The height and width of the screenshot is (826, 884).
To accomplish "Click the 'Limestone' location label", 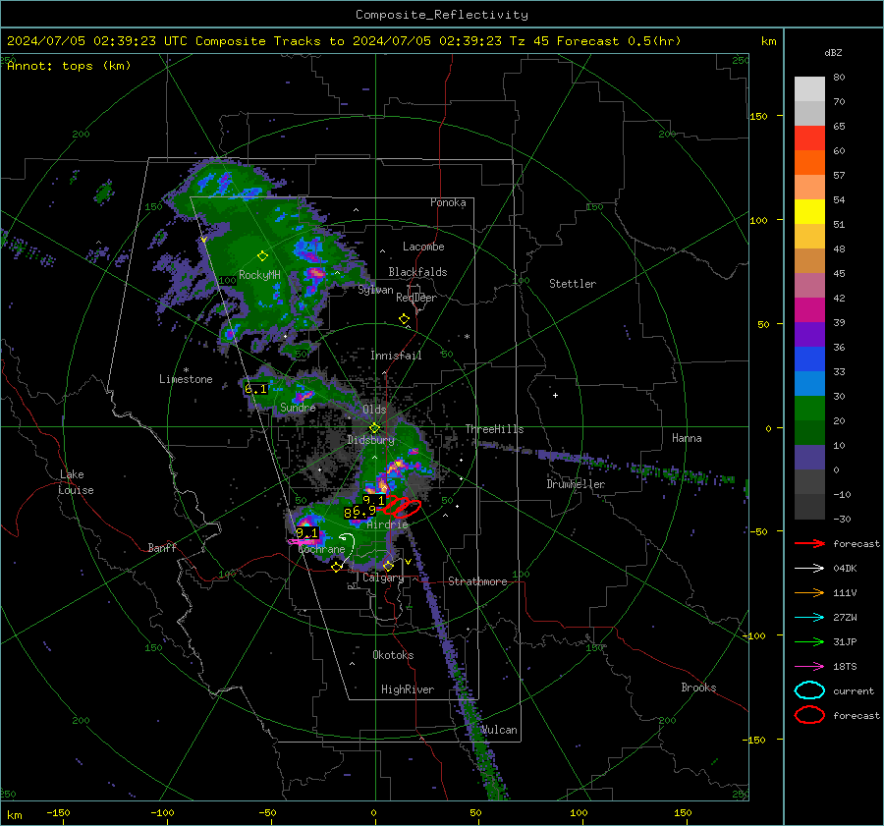I will 186,379.
